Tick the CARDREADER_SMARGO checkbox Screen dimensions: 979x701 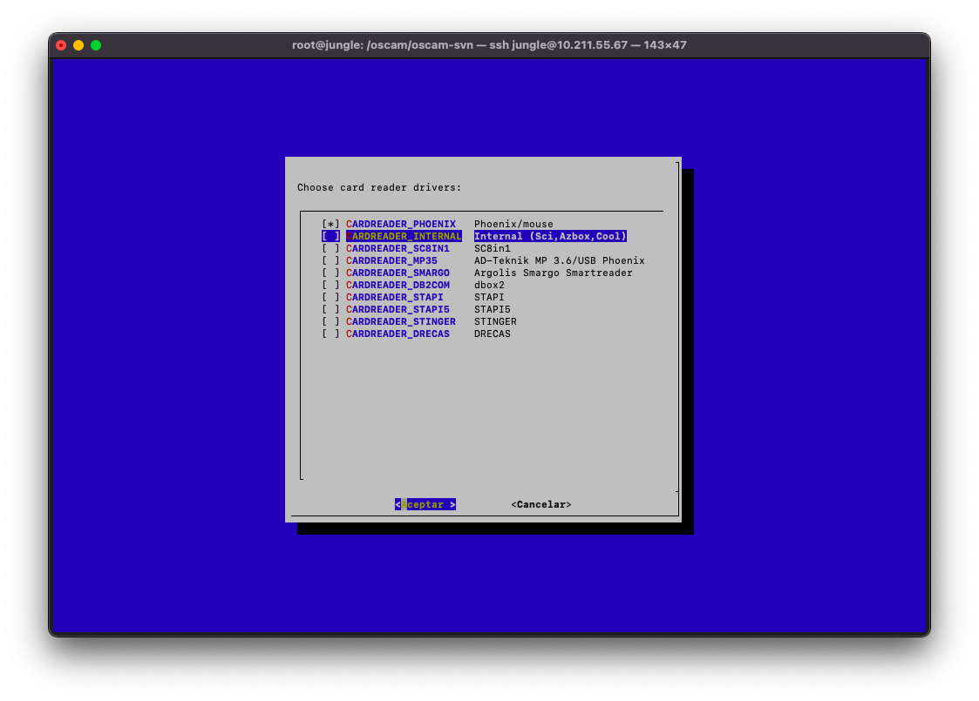[330, 273]
